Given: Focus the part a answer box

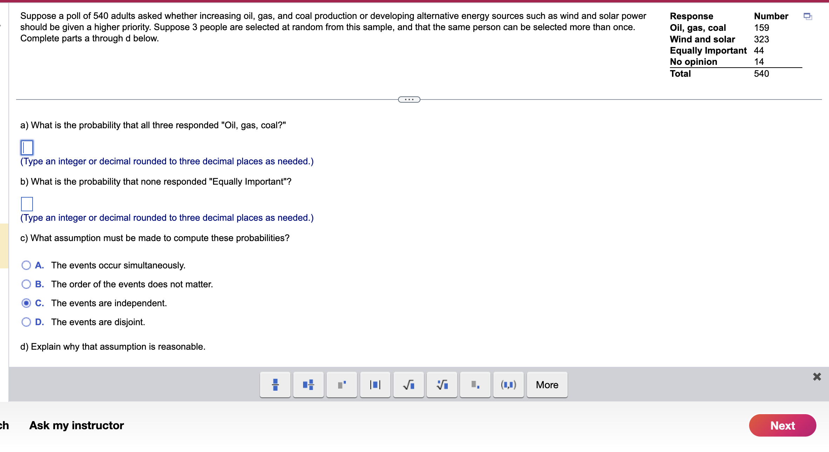Looking at the screenshot, I should point(27,148).
